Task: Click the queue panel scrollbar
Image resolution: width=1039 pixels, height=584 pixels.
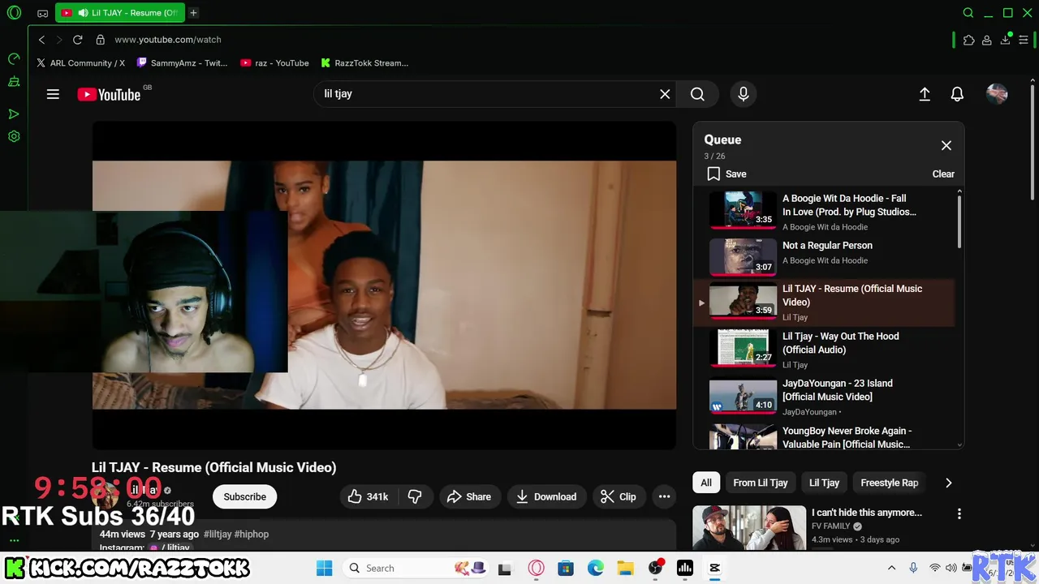Action: point(959,221)
